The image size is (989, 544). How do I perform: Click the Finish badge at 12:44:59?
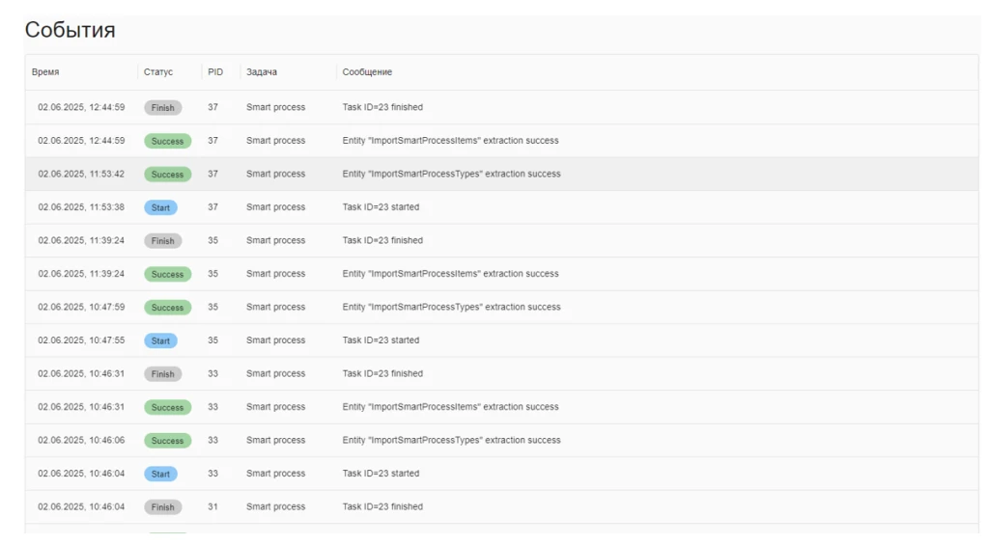pos(162,108)
